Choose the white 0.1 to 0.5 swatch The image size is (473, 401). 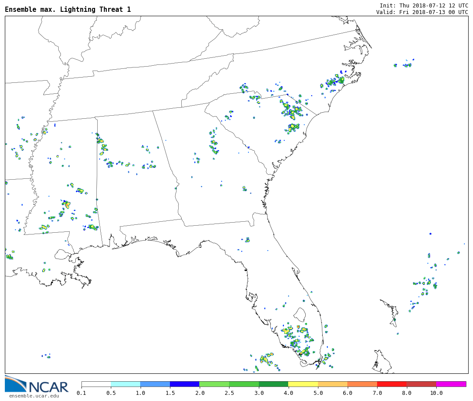[x=96, y=384]
